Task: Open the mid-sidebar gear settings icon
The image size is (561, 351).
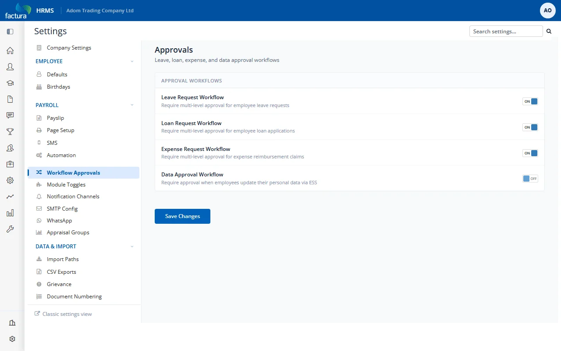Action: pyautogui.click(x=10, y=180)
